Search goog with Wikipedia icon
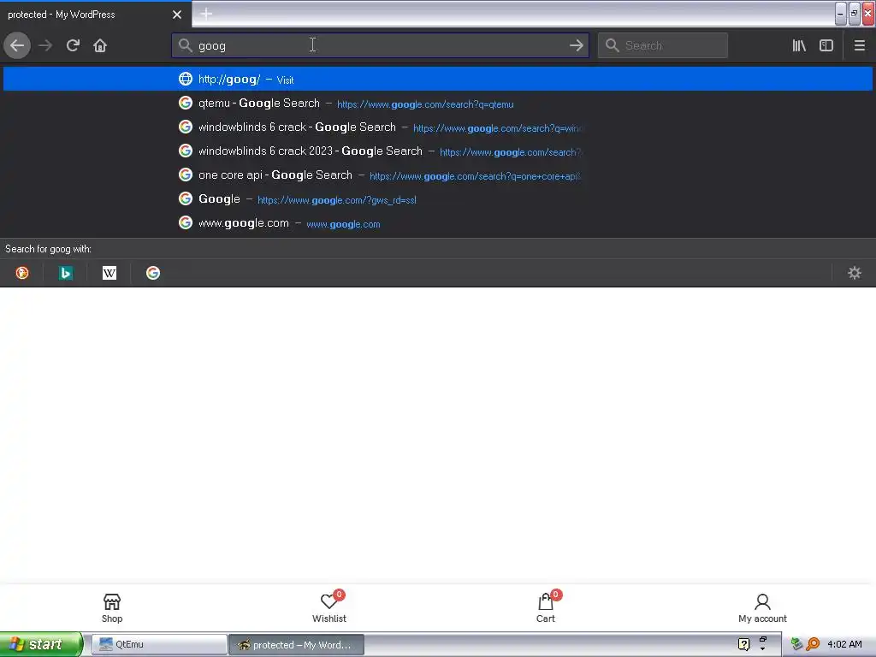 [109, 273]
